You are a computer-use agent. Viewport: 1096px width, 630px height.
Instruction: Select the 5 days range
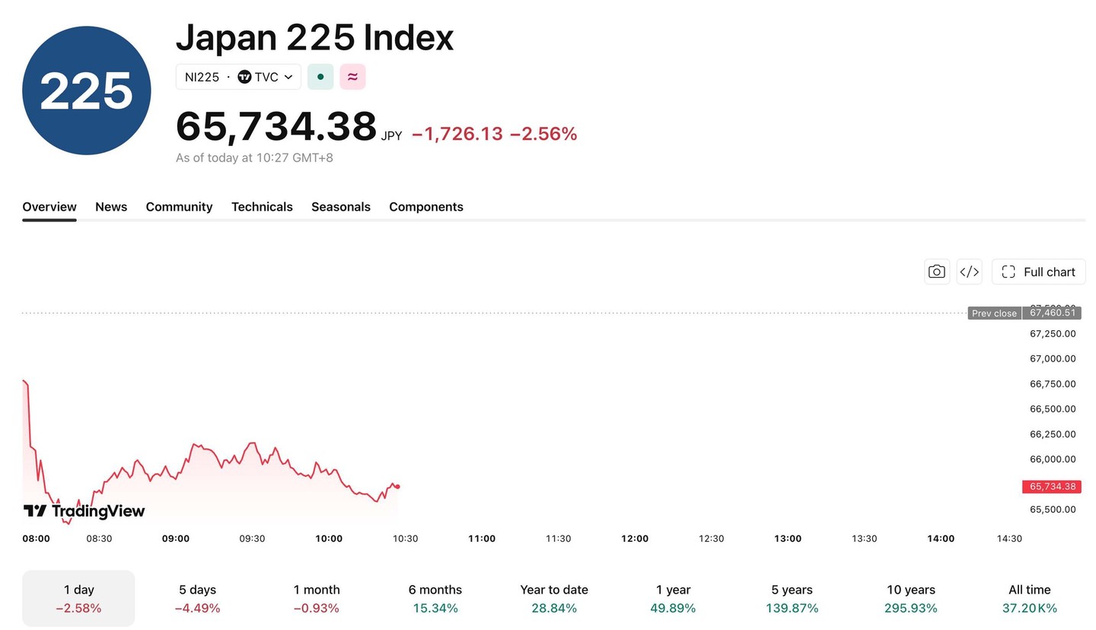[x=198, y=598]
